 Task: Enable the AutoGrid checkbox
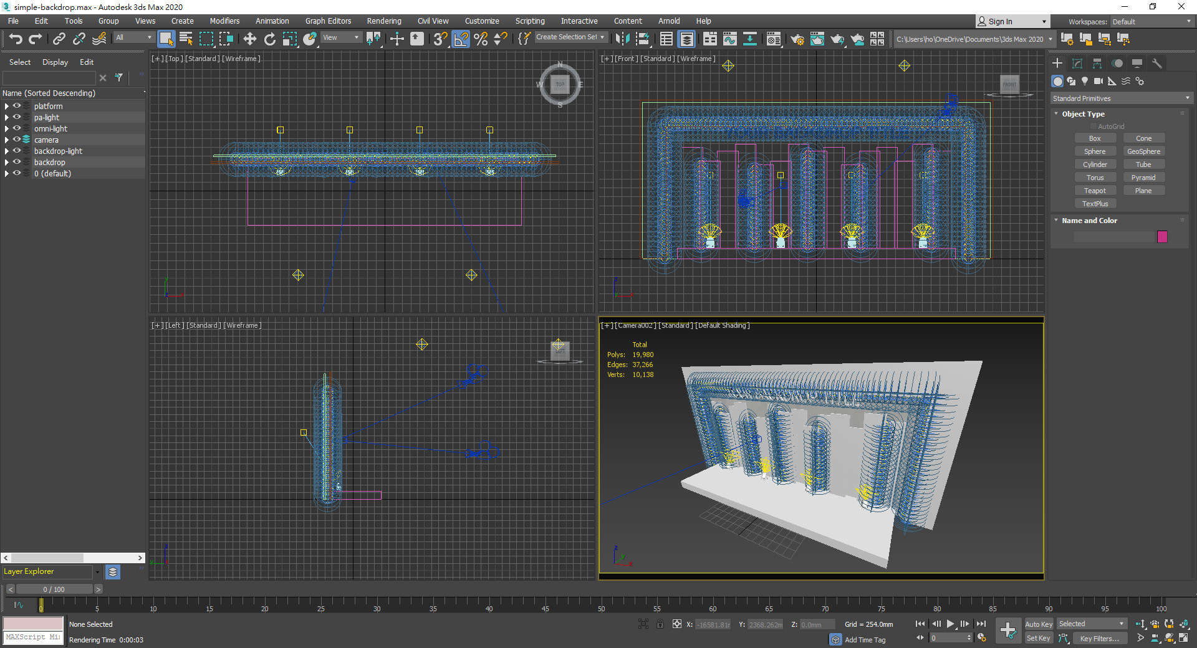click(1093, 126)
